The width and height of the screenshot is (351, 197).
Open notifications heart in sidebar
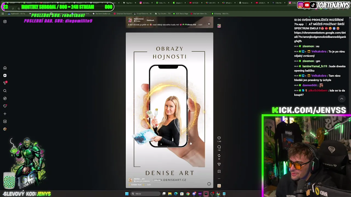pos(5,106)
